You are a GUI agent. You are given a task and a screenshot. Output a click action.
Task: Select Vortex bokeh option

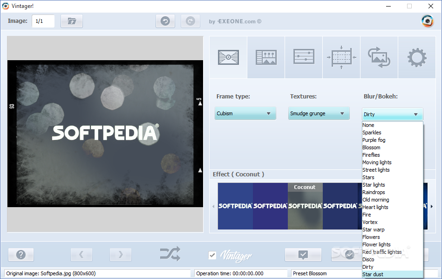click(392, 222)
